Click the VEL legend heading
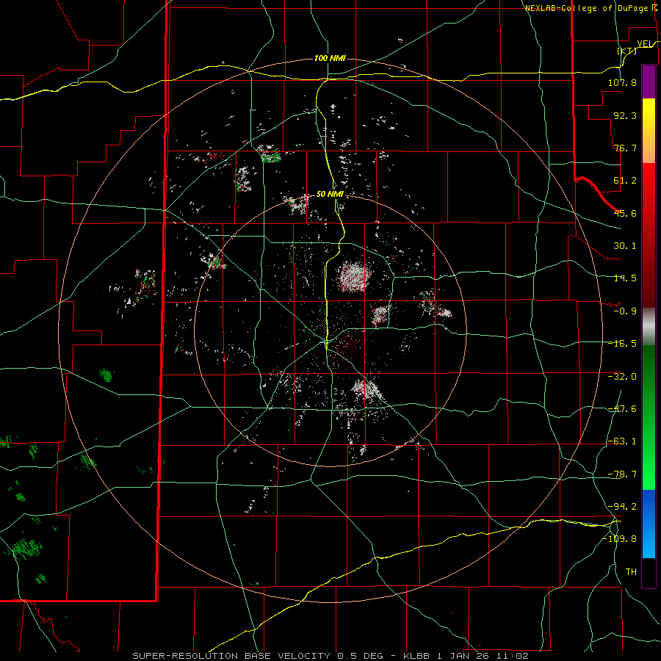661x661 pixels. (x=646, y=44)
